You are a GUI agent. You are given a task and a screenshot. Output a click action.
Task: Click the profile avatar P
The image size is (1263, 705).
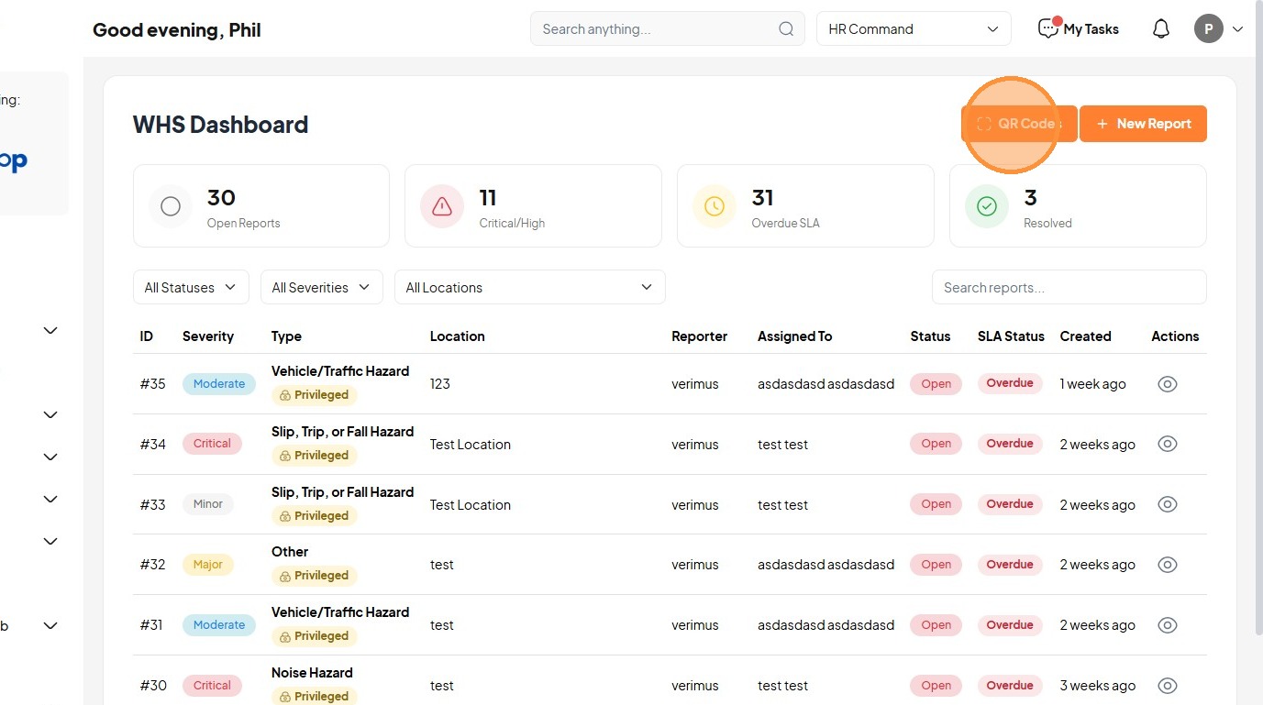[1208, 29]
